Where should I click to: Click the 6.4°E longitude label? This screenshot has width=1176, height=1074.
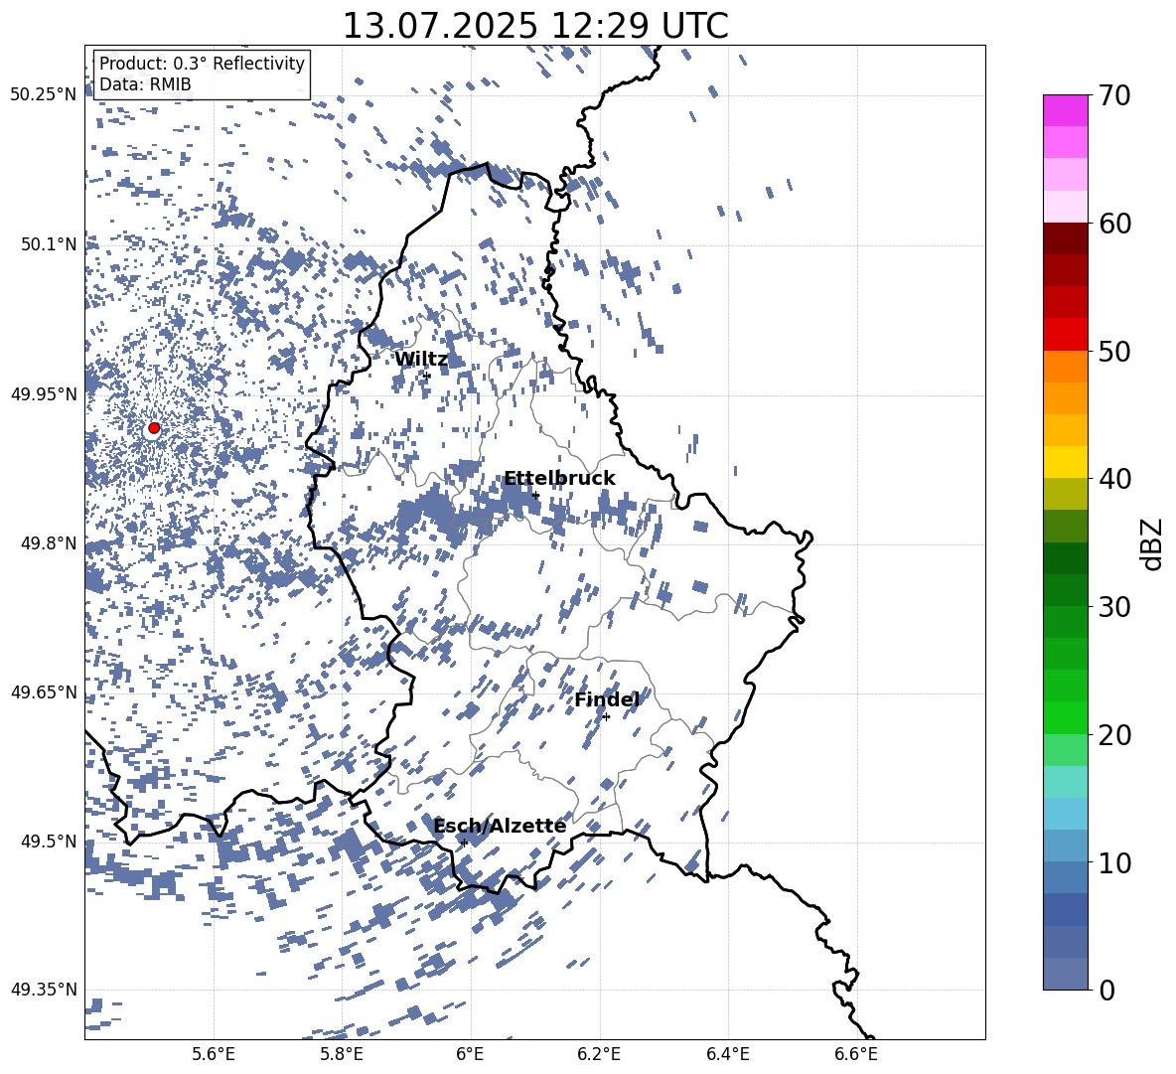727,1054
